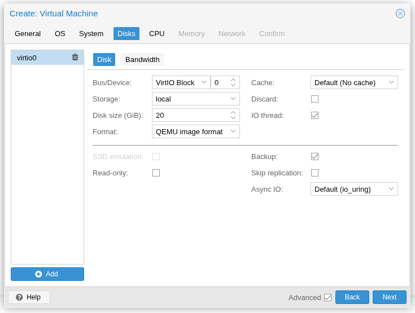The width and height of the screenshot is (415, 313).
Task: Enable Skip replication option
Action: 314,173
